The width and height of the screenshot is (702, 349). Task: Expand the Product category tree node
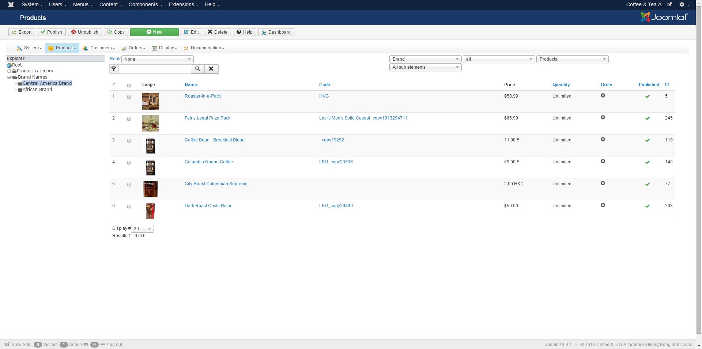(9, 71)
